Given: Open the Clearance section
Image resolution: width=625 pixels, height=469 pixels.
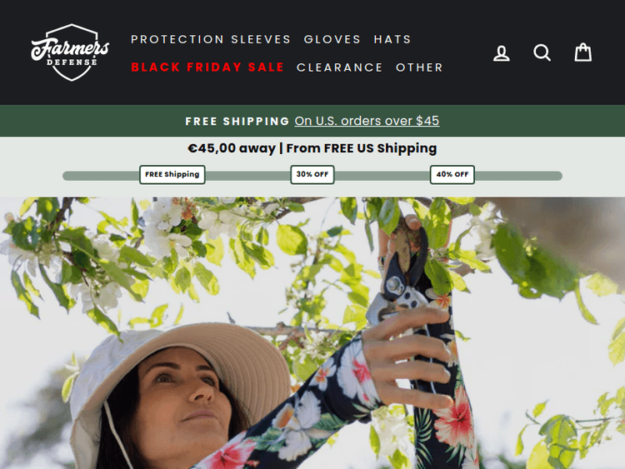Looking at the screenshot, I should click(x=340, y=67).
